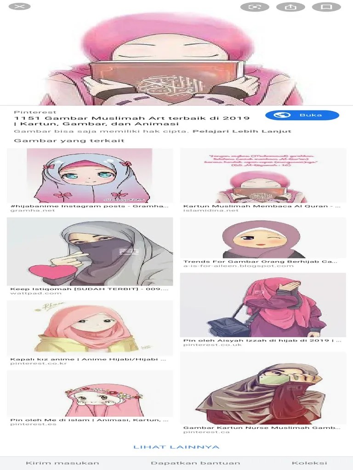Tap the Google Lens search icon
353x470 pixels.
pos(255,6)
